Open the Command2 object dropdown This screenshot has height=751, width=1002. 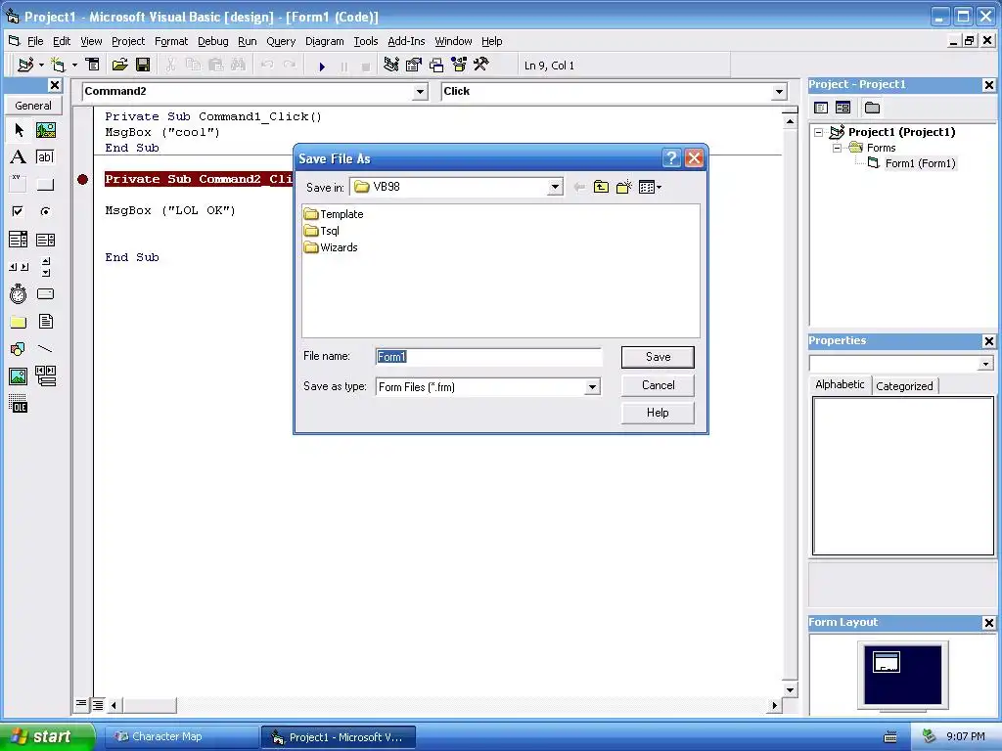pos(420,92)
